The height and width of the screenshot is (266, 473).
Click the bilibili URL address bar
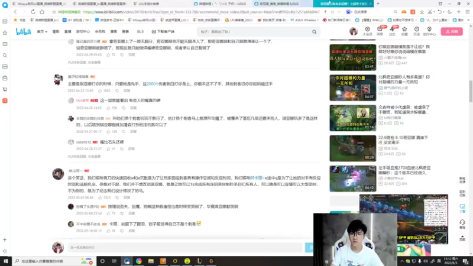point(201,12)
